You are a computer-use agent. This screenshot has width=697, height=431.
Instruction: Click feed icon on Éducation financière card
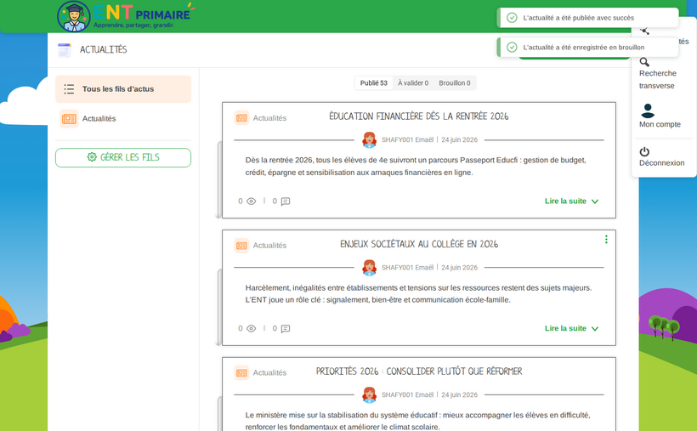pos(241,118)
